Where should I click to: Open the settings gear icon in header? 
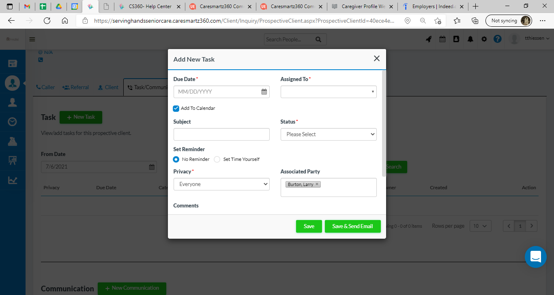pos(484,39)
